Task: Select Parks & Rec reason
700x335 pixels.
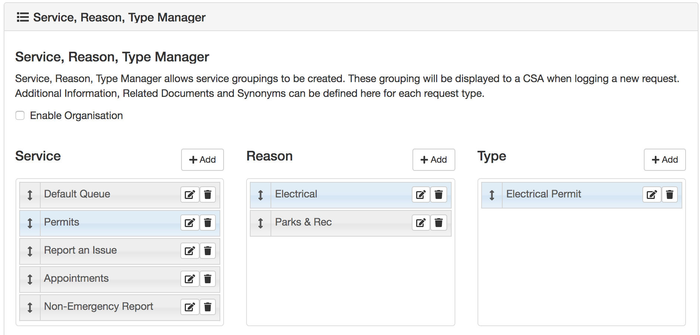Action: pyautogui.click(x=303, y=222)
